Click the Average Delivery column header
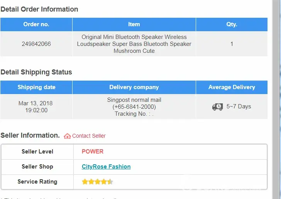The image size is (281, 199). (232, 87)
